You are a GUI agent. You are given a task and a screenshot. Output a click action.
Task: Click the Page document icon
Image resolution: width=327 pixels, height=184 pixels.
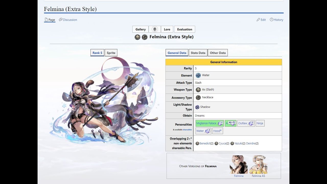(46, 20)
